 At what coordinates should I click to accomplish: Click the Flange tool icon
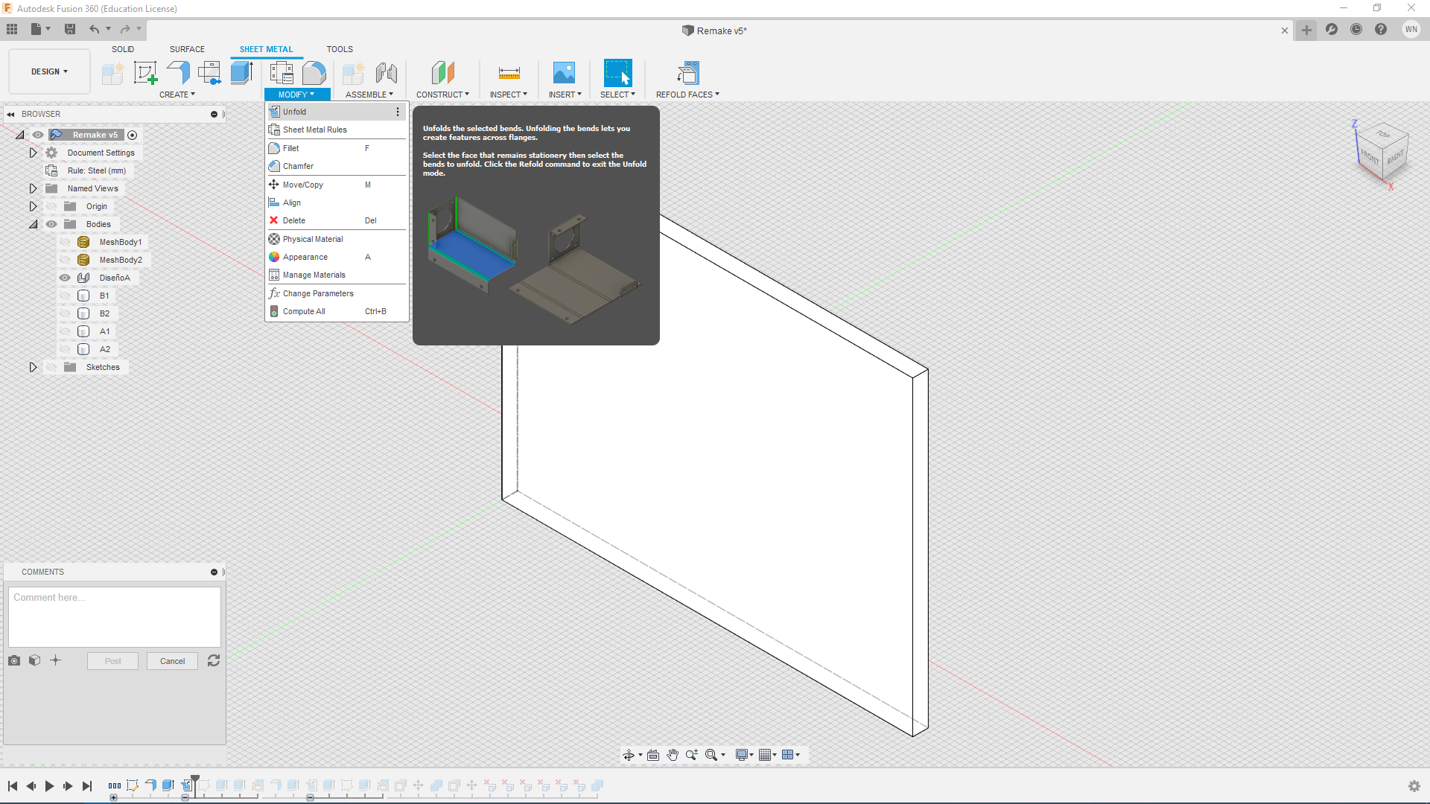coord(178,72)
